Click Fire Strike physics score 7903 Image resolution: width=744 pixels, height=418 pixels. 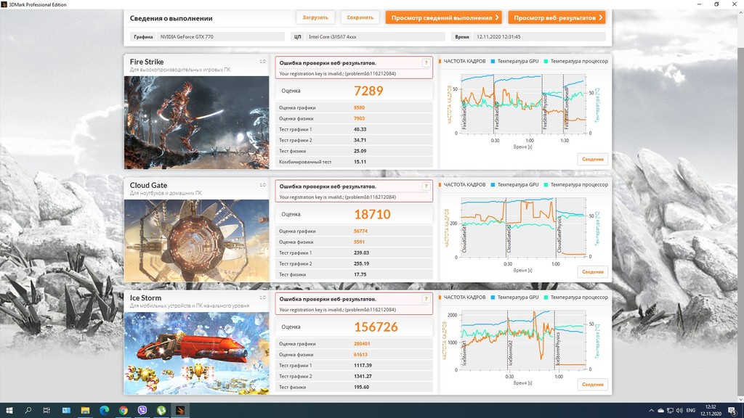tap(359, 118)
